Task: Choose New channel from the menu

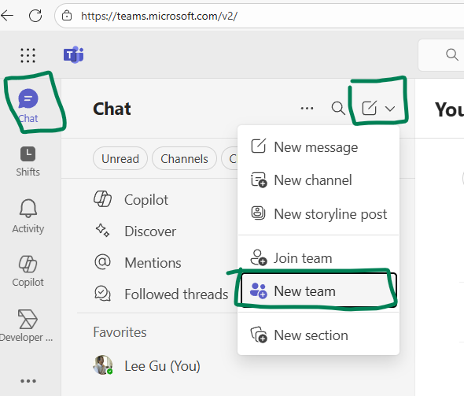Action: 319,180
